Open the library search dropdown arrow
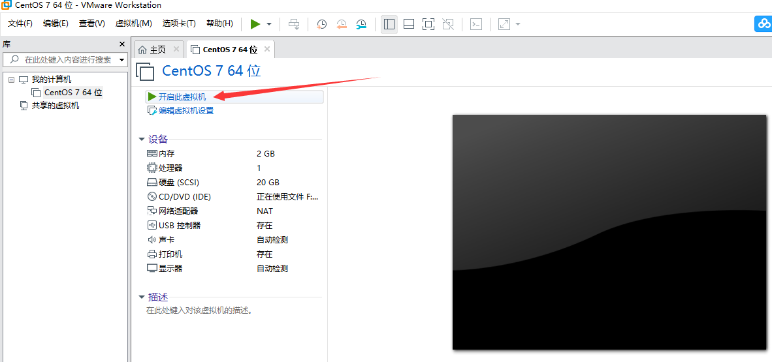This screenshot has width=772, height=362. [121, 60]
